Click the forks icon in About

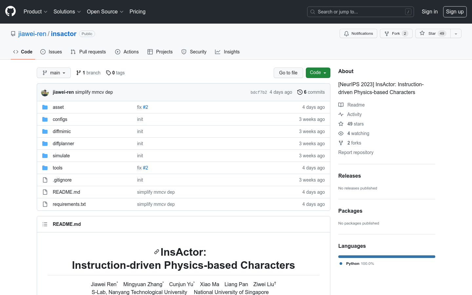click(x=341, y=143)
